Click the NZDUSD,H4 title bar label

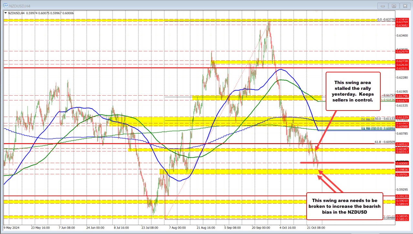20,5
